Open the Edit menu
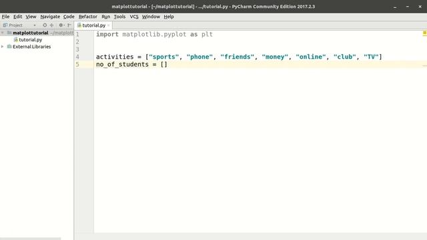 coord(18,17)
